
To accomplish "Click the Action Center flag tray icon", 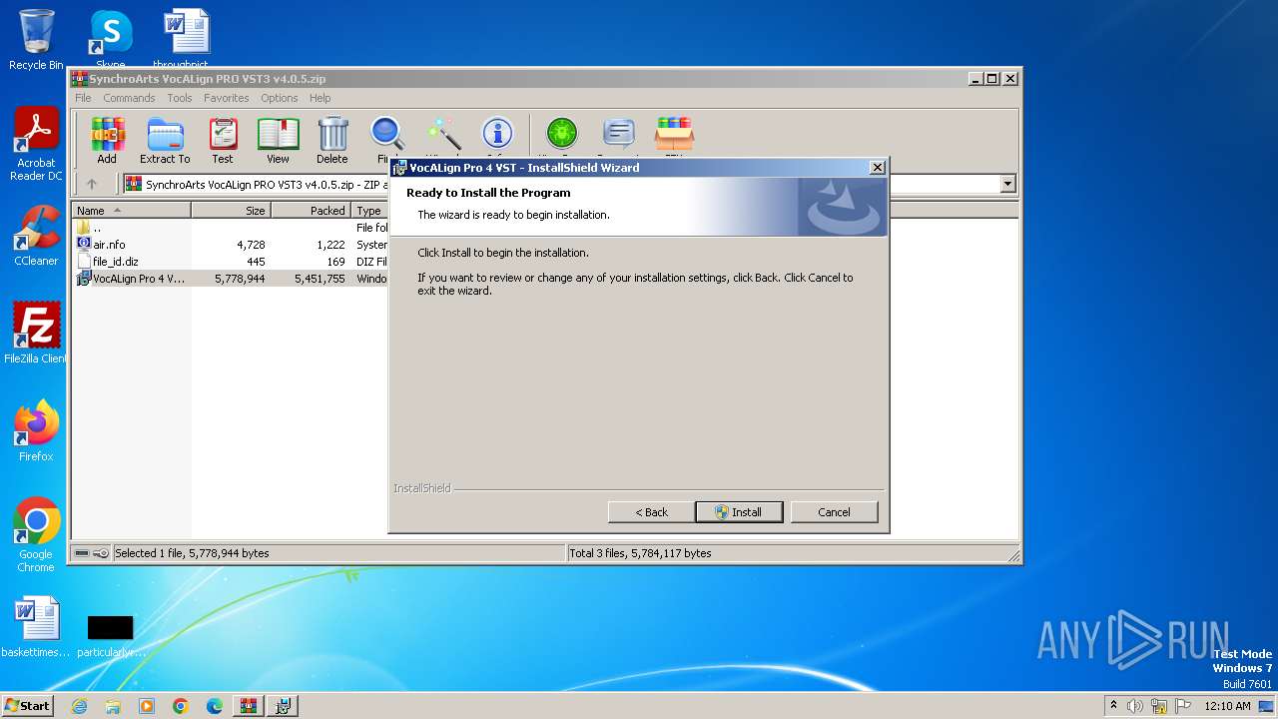I will pyautogui.click(x=1183, y=705).
